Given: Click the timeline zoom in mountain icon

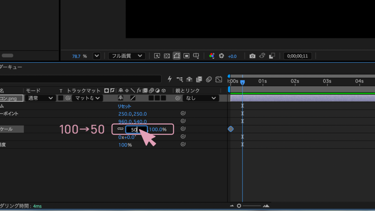Looking at the screenshot, I should (x=266, y=206).
